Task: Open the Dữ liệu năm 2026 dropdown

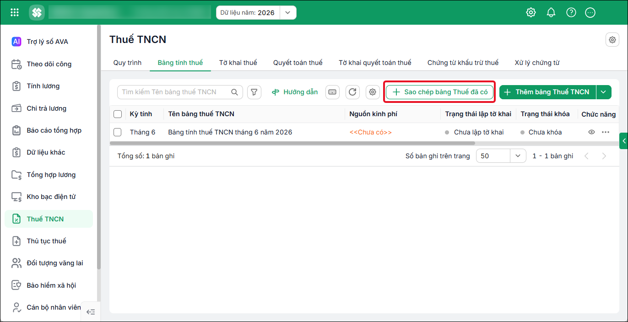Action: tap(287, 13)
